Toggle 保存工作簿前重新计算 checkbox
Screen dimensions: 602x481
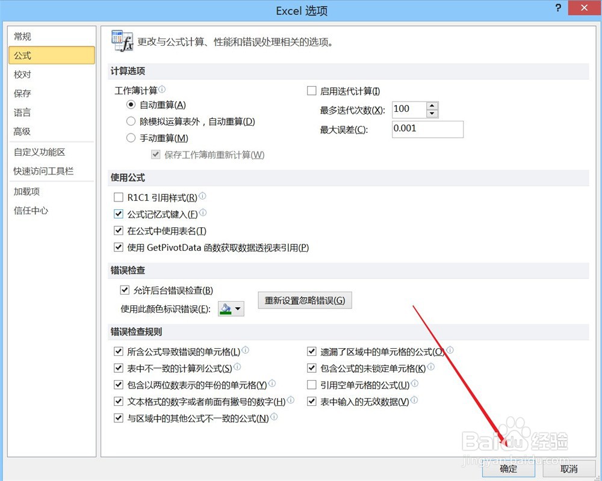[155, 155]
